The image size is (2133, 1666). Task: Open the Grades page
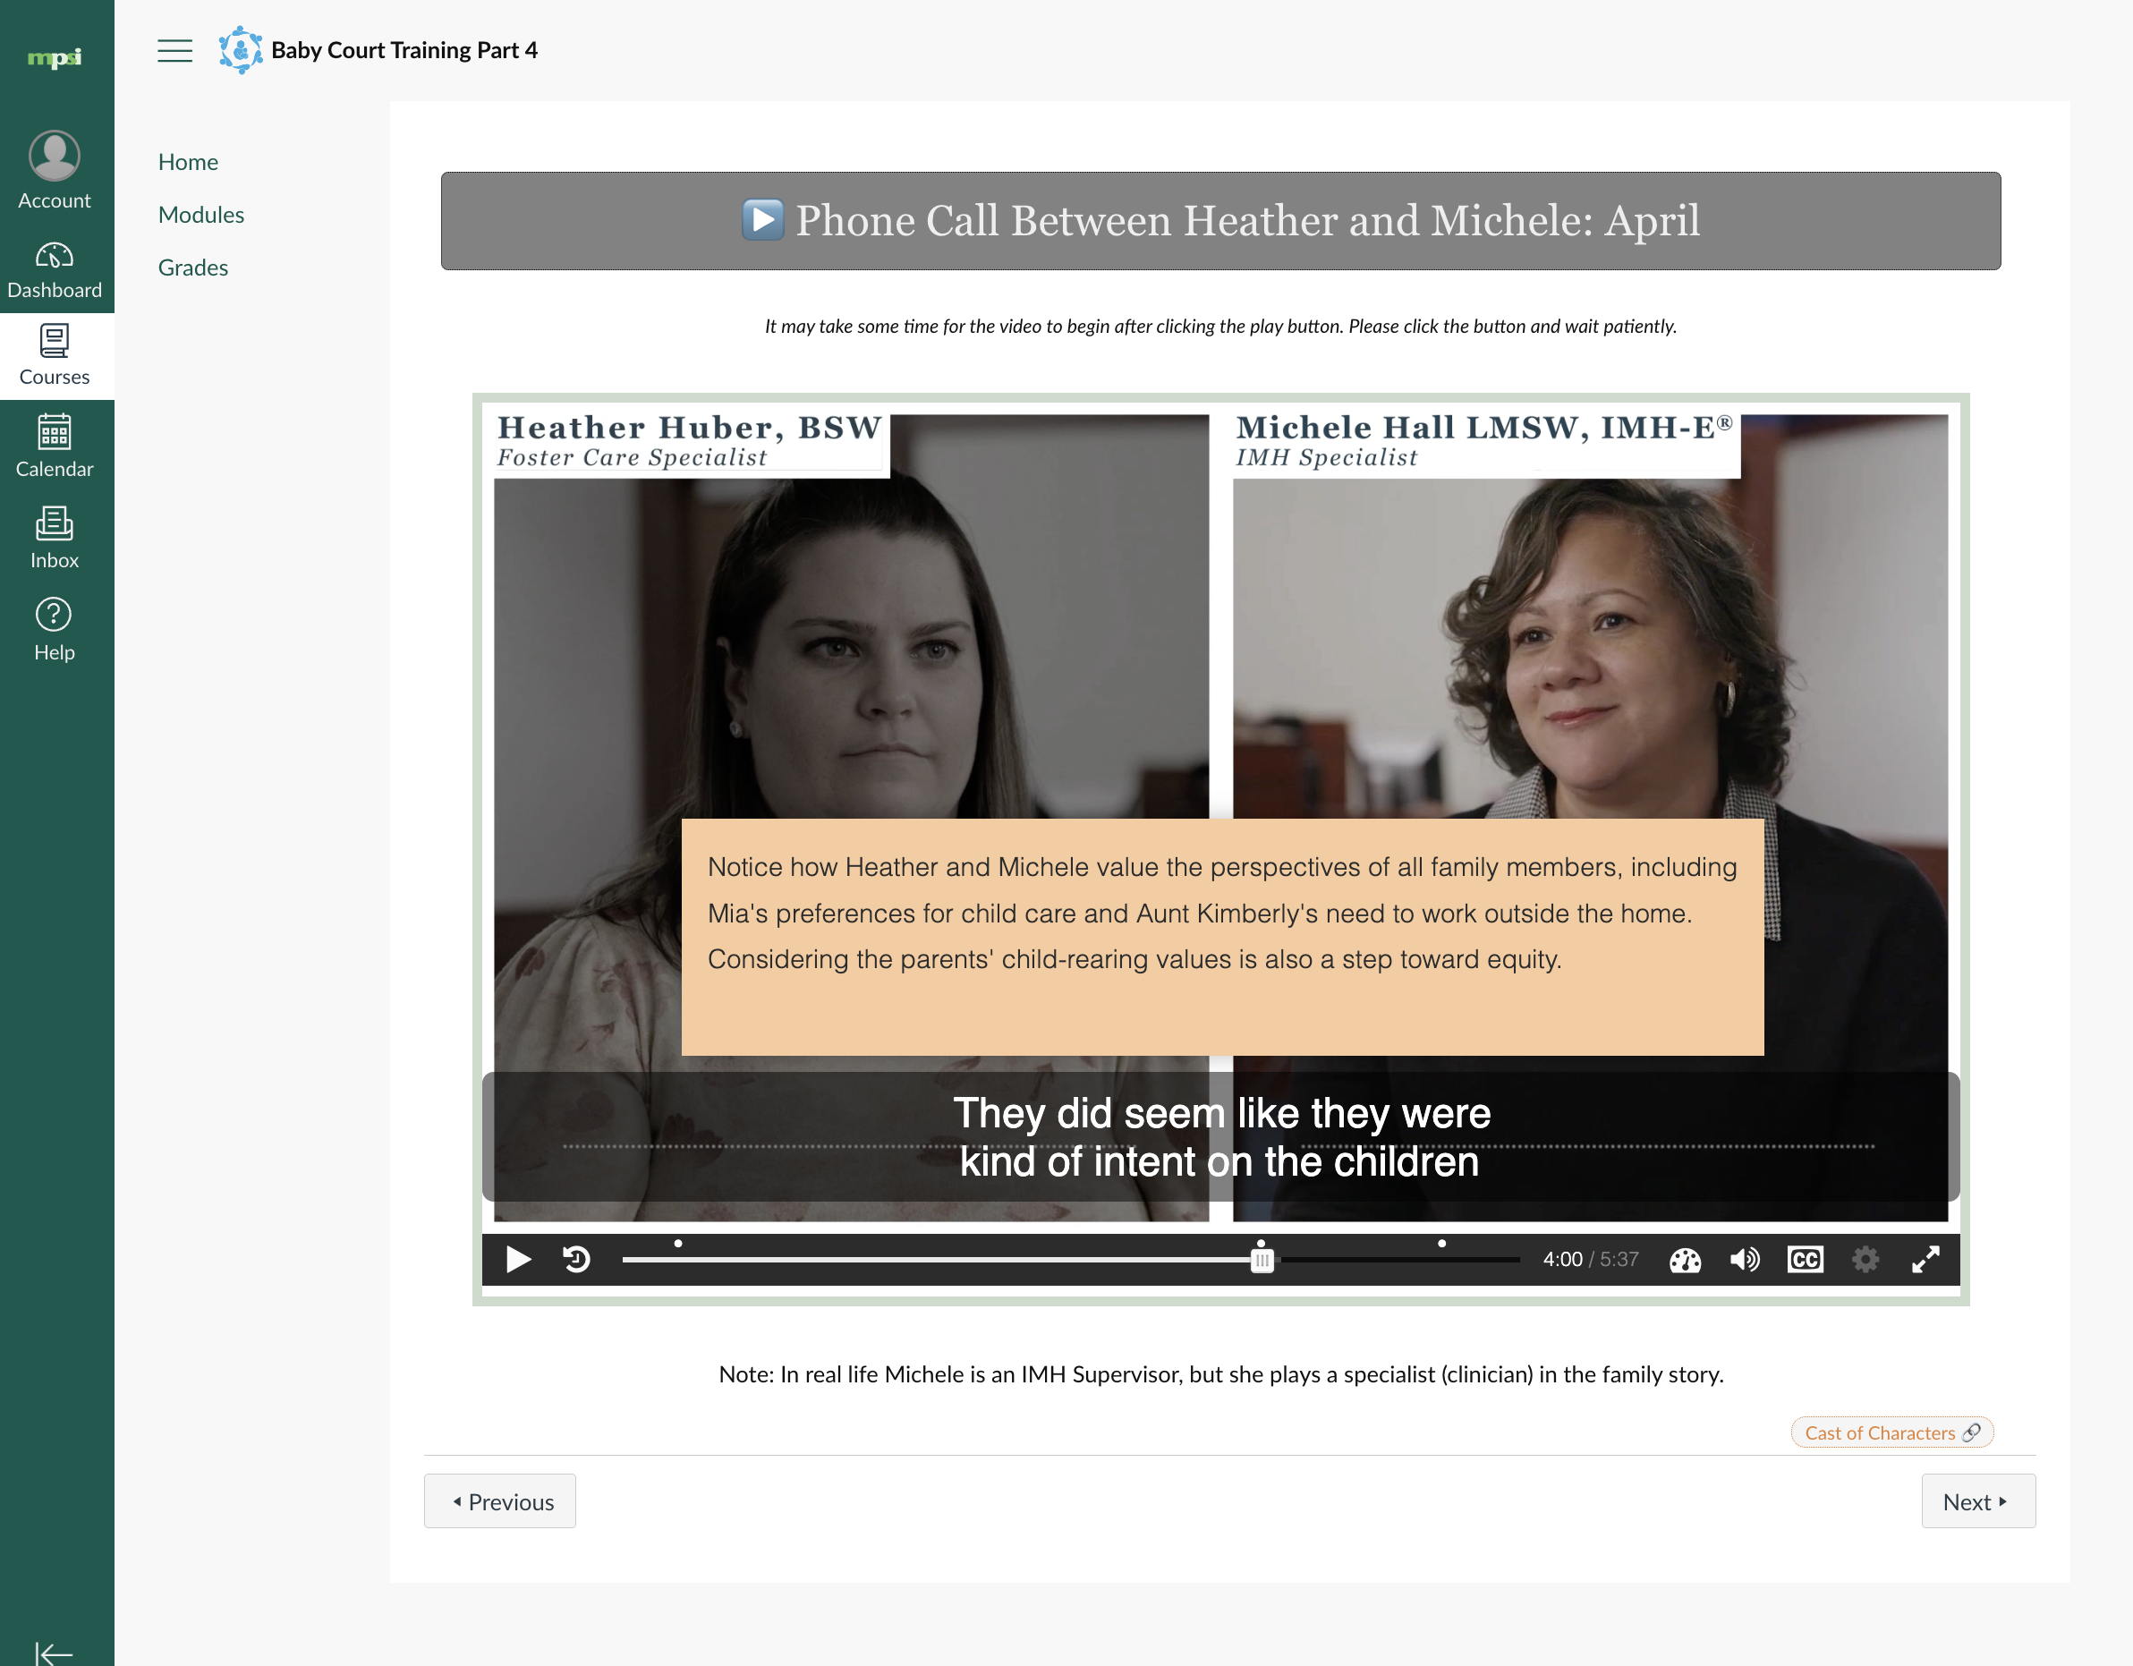[193, 268]
